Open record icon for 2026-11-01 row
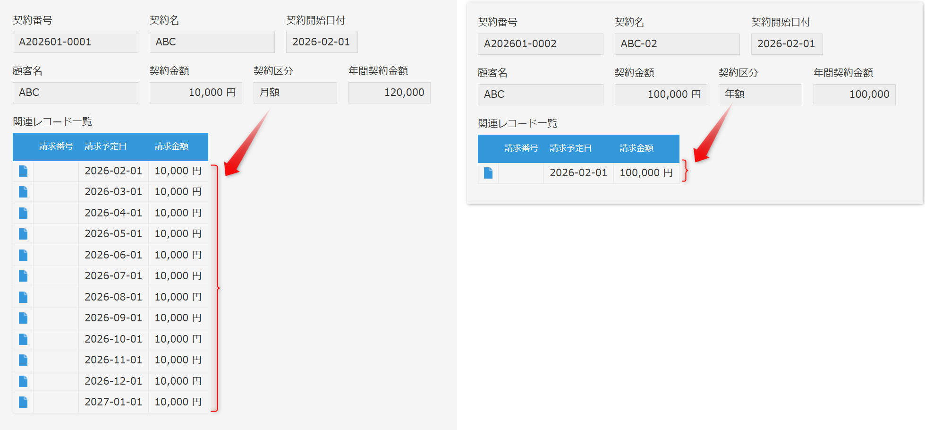 23,360
